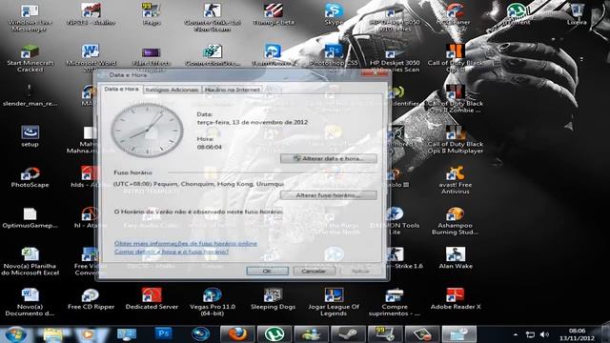Open the Alan Wake desktop icon
The height and width of the screenshot is (343, 610).
pos(456,258)
